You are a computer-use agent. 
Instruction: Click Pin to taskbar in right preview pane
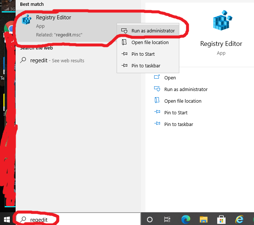(x=179, y=124)
